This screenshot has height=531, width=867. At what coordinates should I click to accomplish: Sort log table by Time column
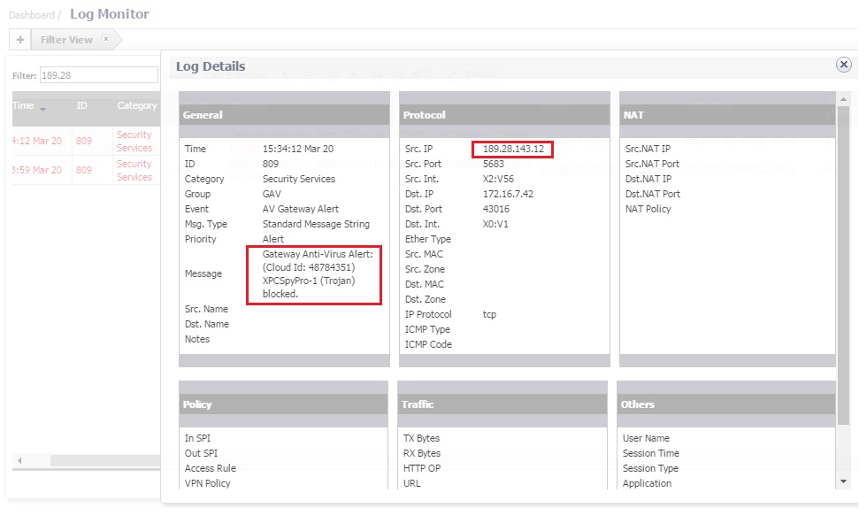click(24, 106)
